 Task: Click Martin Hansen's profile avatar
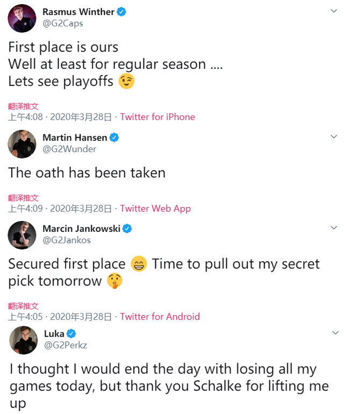(22, 144)
